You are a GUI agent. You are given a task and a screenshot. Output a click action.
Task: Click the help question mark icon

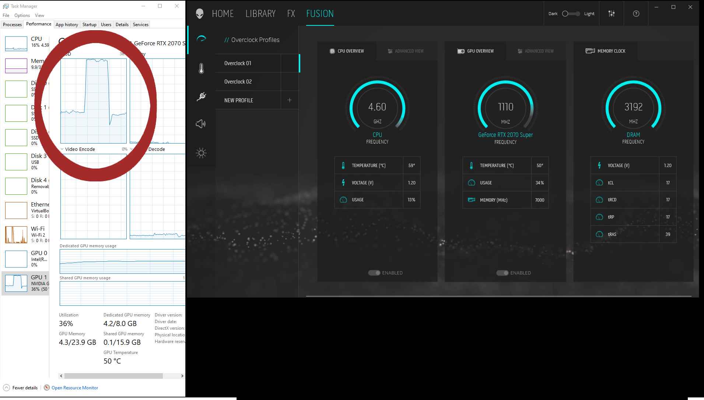tap(636, 14)
